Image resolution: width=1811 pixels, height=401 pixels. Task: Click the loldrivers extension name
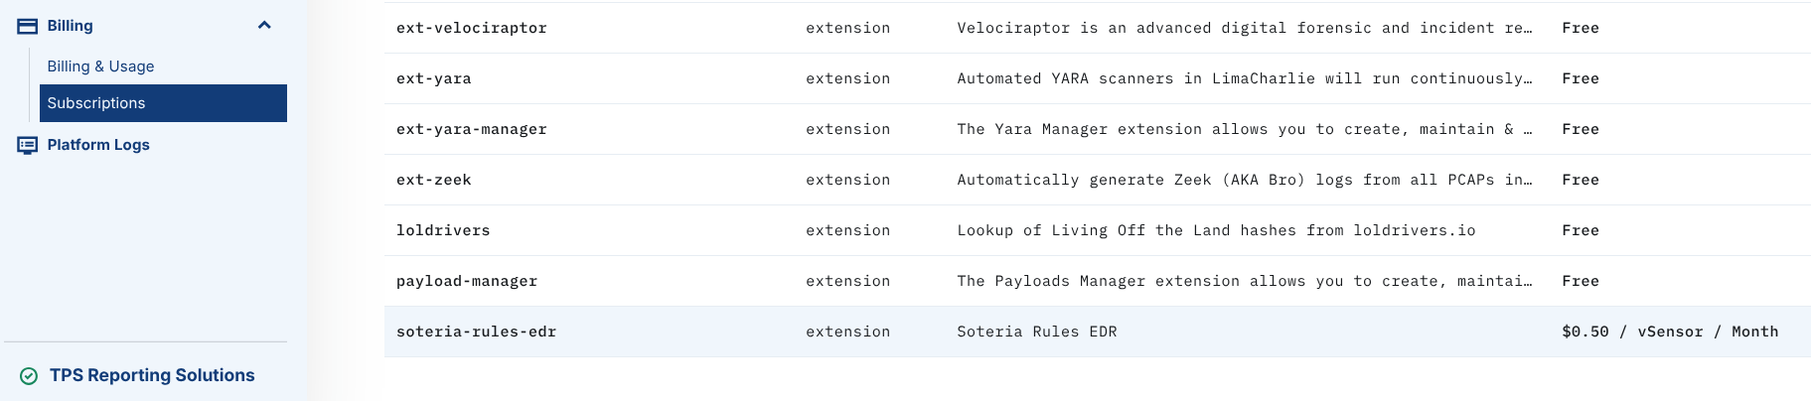coord(443,230)
